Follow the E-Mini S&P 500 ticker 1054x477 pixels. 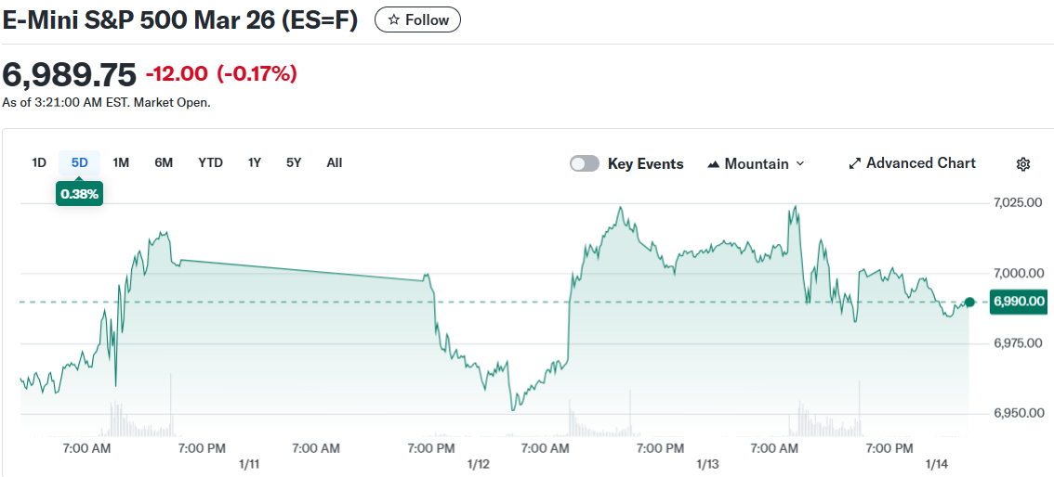417,19
